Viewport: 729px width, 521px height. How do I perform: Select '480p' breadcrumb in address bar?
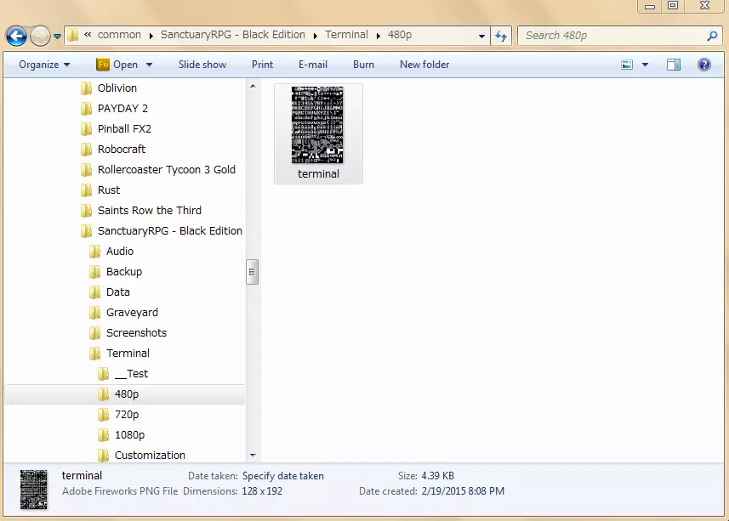[400, 35]
